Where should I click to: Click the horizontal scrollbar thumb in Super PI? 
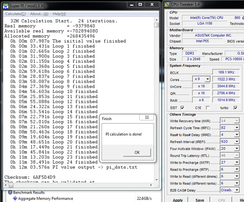pos(11,185)
